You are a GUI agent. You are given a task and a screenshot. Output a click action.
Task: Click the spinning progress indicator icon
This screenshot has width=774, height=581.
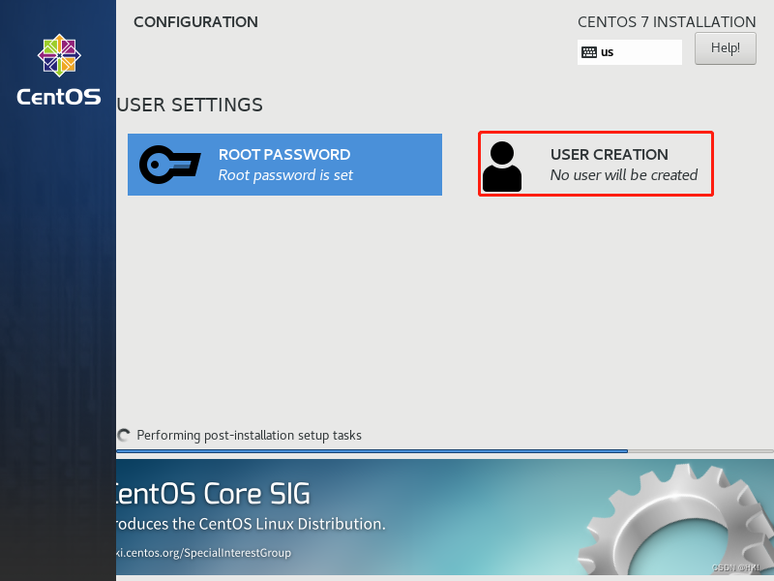[124, 435]
